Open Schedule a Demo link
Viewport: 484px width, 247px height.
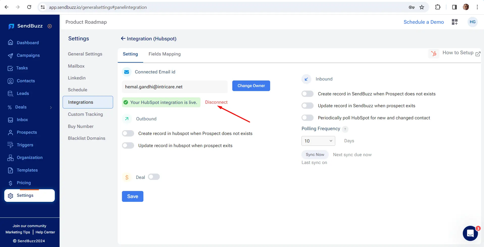click(424, 22)
